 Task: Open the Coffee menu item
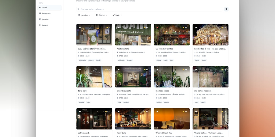pyautogui.click(x=49, y=7)
